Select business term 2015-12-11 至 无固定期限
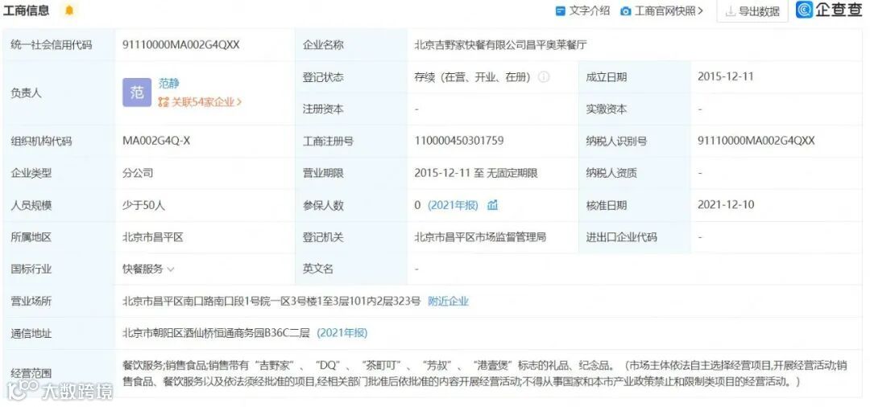Screen dimensions: 870x407 [476, 173]
